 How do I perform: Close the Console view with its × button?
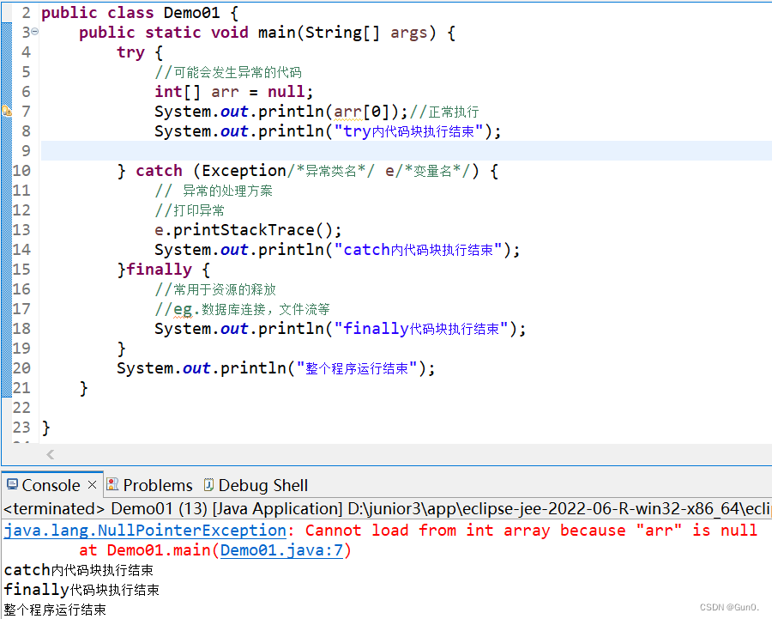pyautogui.click(x=92, y=485)
